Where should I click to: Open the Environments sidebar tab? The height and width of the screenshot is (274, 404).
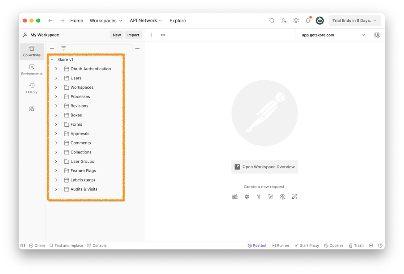tap(32, 70)
